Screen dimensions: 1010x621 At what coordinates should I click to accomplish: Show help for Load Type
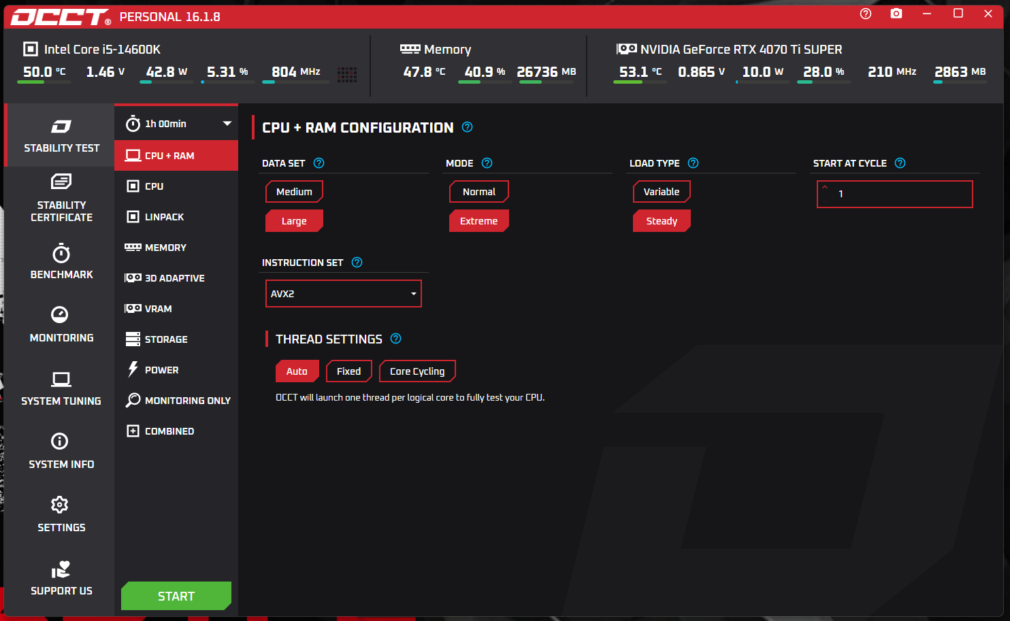(x=693, y=163)
